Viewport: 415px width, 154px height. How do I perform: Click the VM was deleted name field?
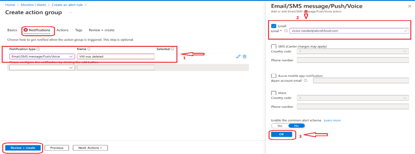click(x=116, y=57)
